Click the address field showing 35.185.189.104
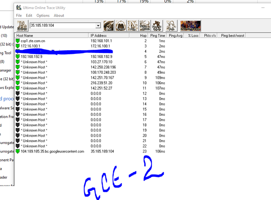This screenshot has width=271, height=200. 62,26
